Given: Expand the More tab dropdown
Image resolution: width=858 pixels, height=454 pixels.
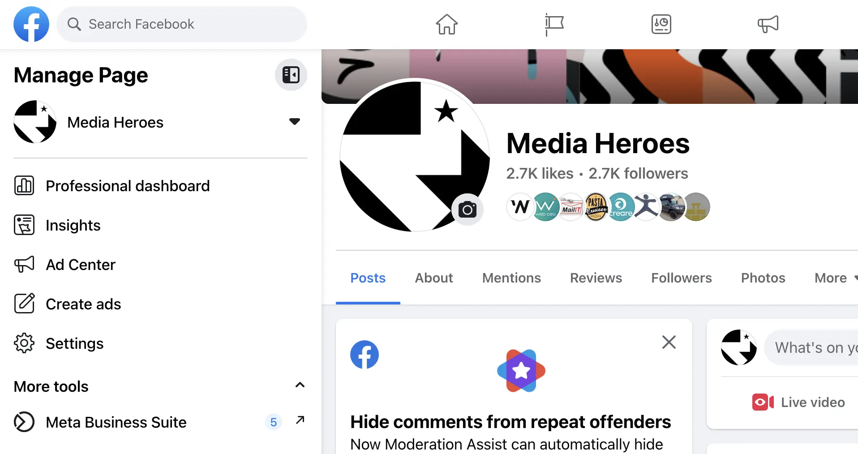Looking at the screenshot, I should [x=836, y=278].
